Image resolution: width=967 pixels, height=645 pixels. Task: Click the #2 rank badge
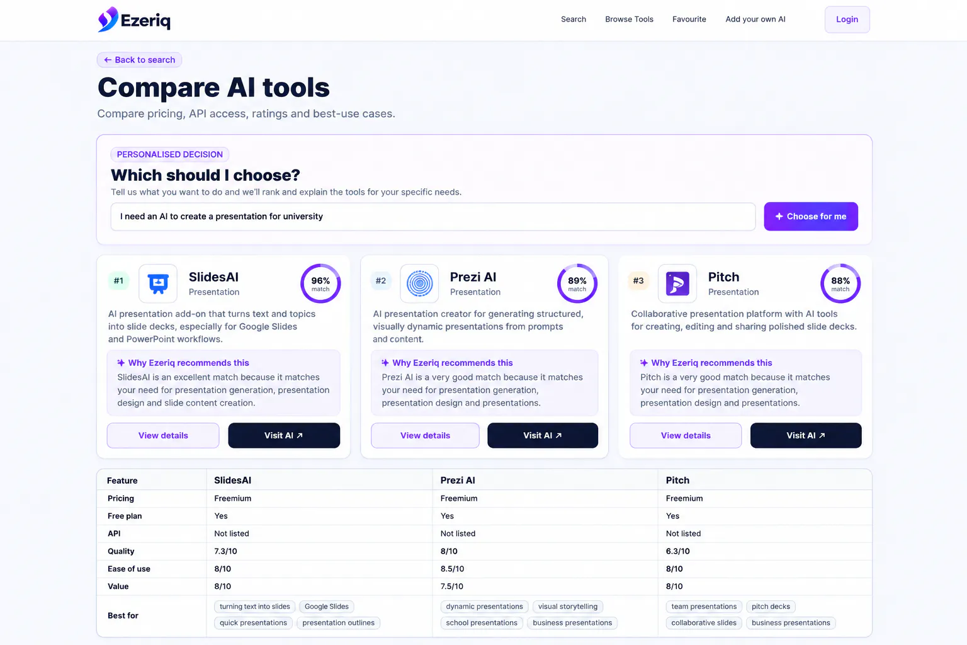point(381,281)
